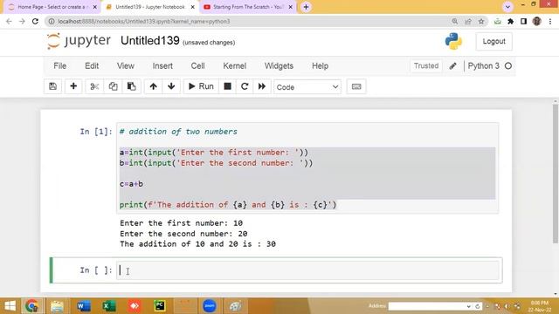Screen dimensions: 559x314
Task: Restart the kernel with the circular arrow
Action: coord(245,86)
